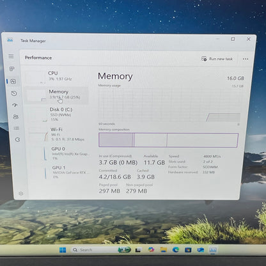The width and height of the screenshot is (266, 266).
Task: Open the App history page icon
Action: [14, 93]
